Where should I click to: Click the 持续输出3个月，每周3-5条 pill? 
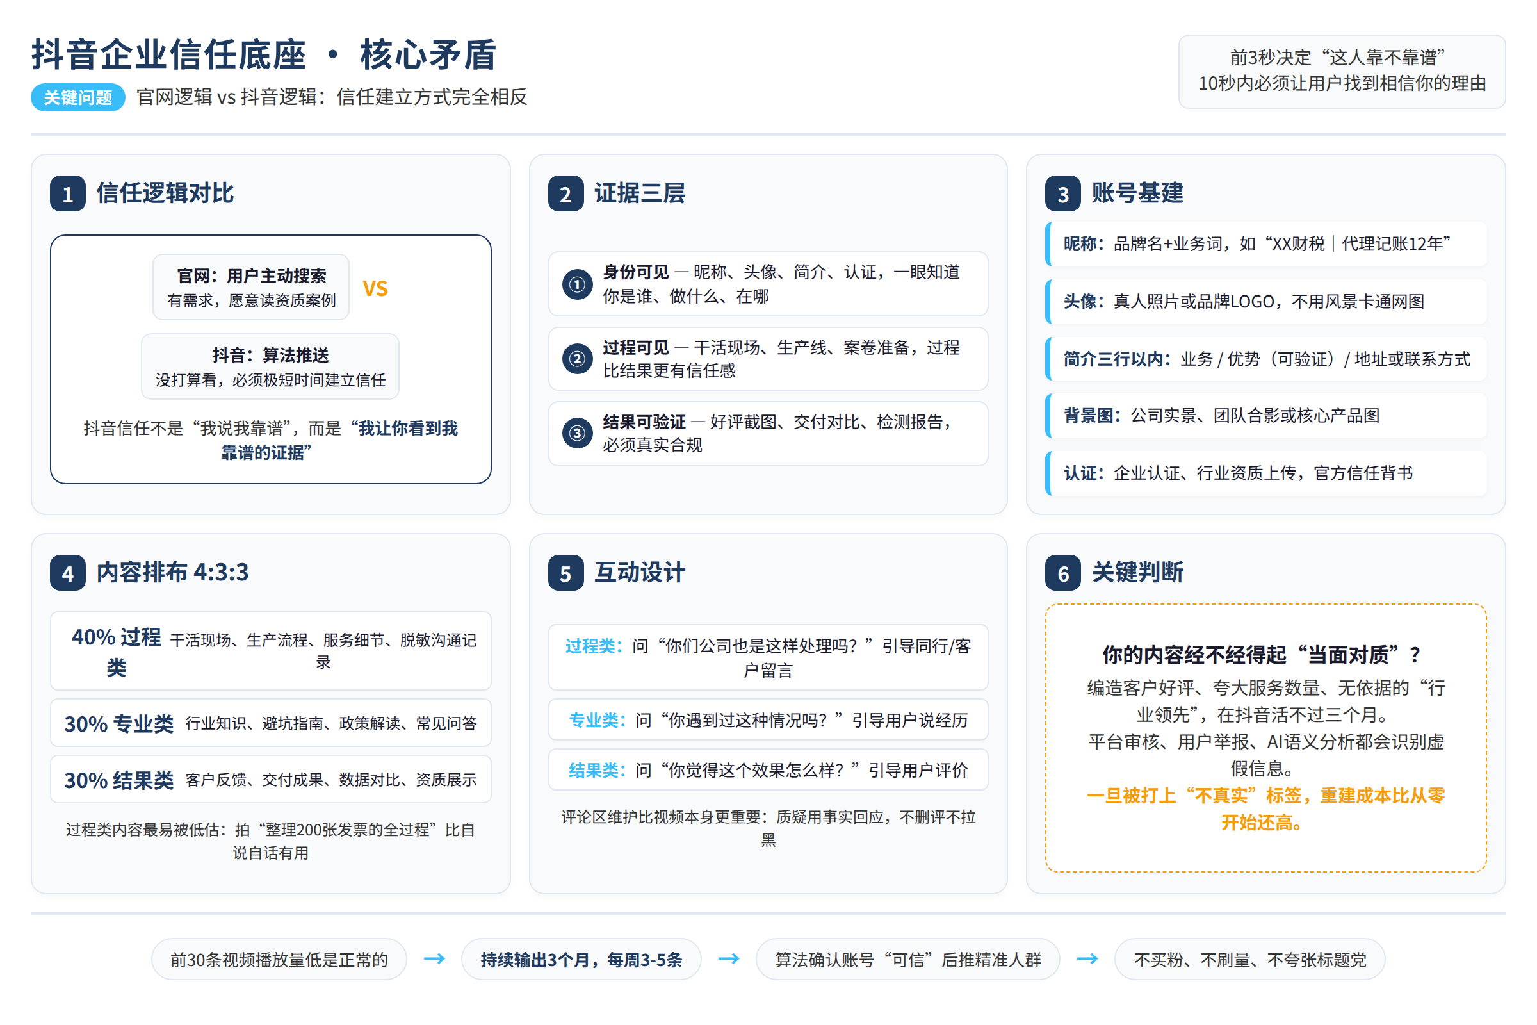(581, 960)
